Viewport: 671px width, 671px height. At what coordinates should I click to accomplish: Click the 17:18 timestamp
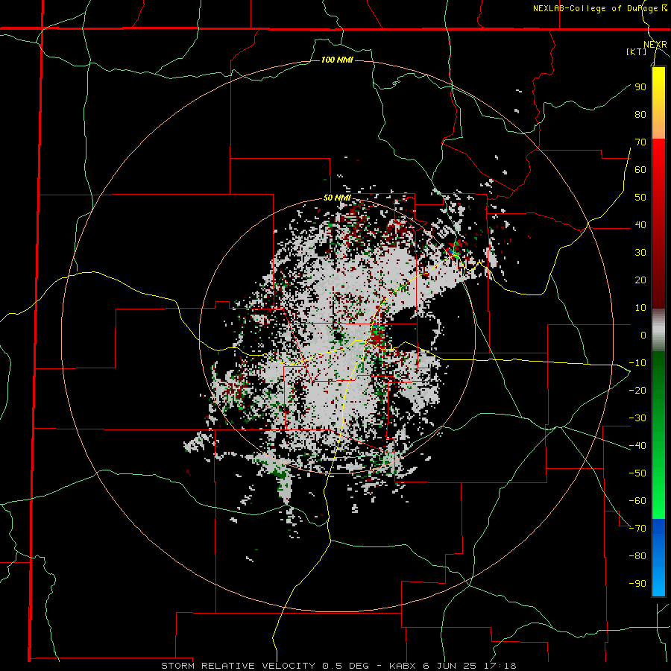498,666
